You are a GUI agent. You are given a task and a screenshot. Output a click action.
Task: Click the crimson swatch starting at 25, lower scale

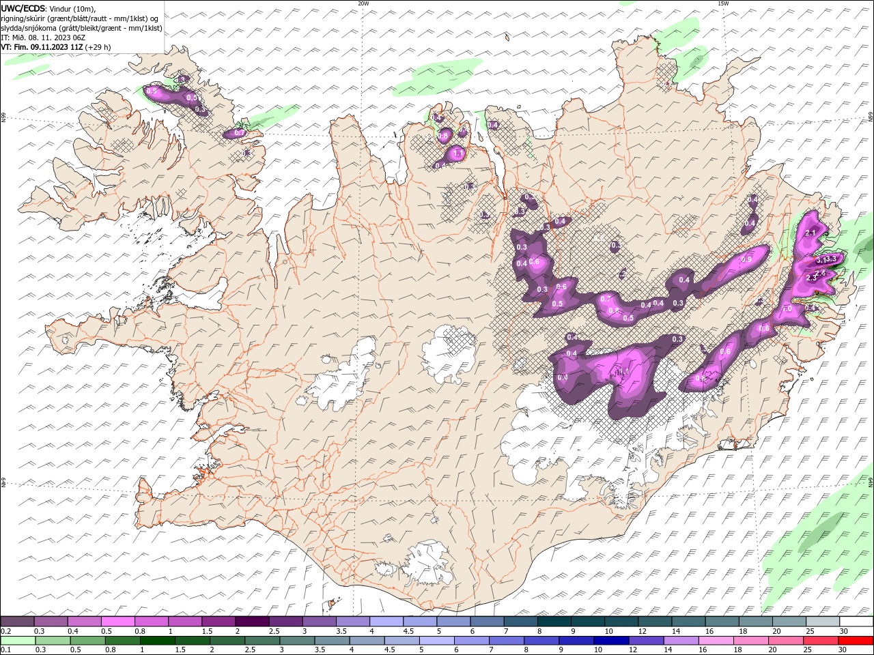pyautogui.click(x=820, y=641)
